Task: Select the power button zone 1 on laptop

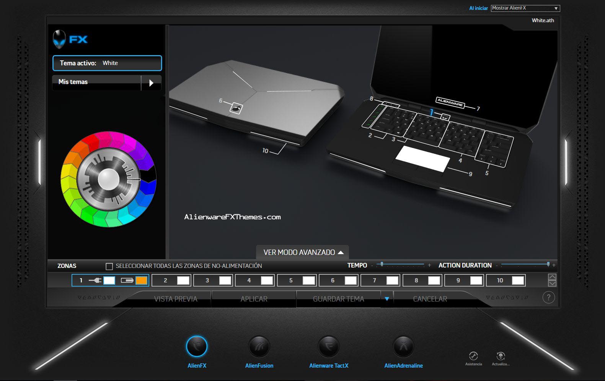Action: pyautogui.click(x=445, y=117)
